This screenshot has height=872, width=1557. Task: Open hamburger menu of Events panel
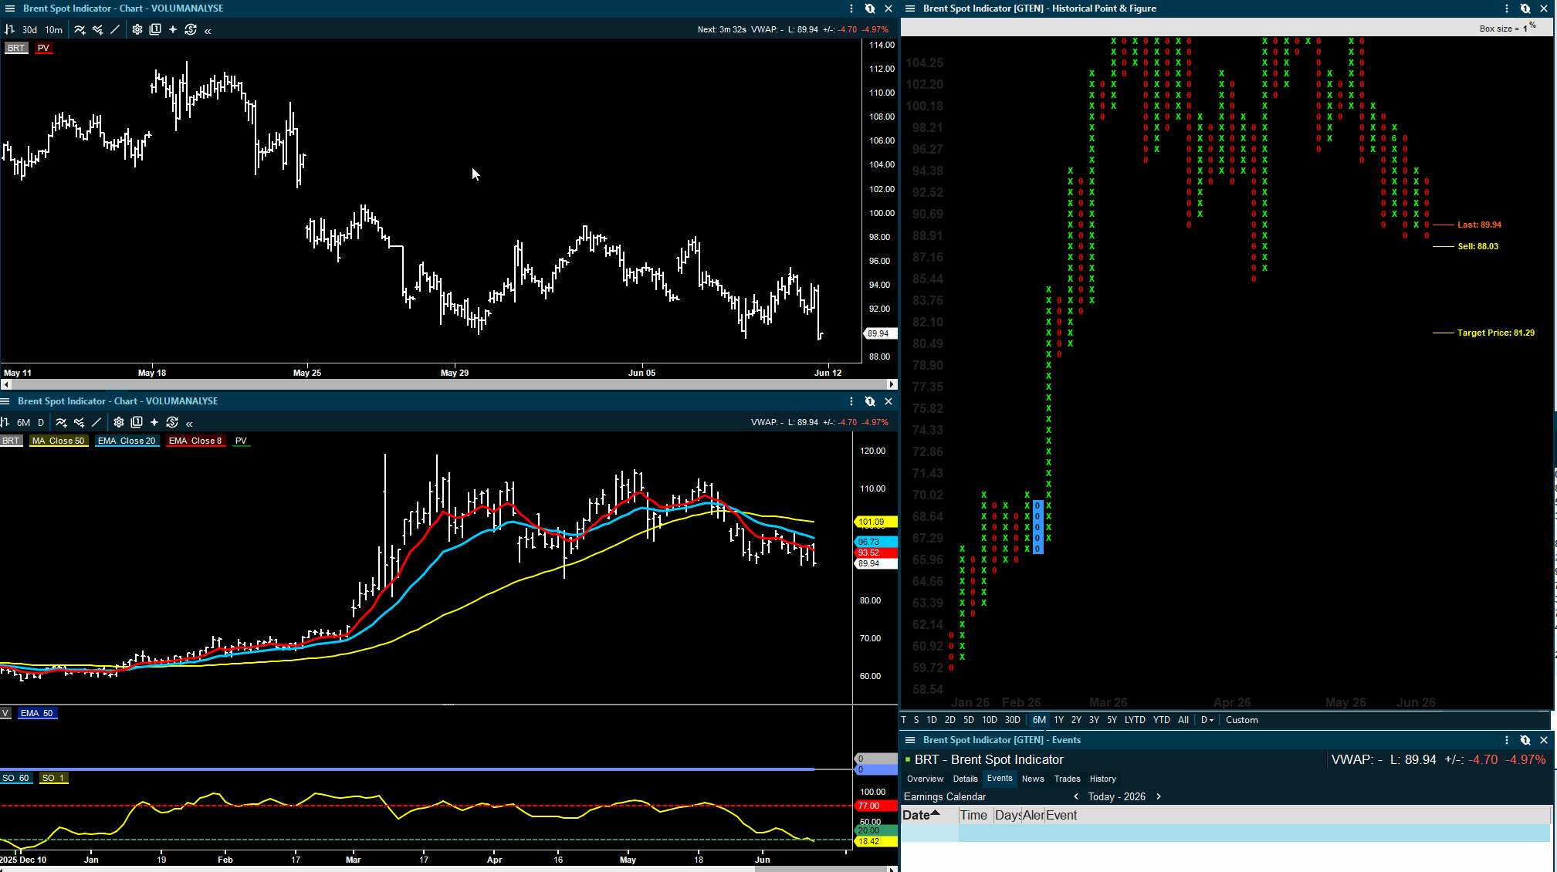910,740
